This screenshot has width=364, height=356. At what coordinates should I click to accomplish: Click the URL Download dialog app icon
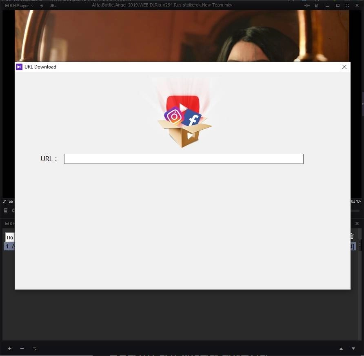(x=19, y=67)
